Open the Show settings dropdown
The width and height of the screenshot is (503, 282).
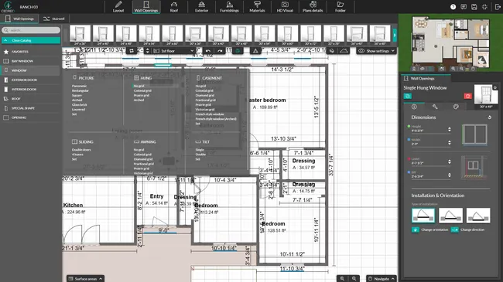click(376, 51)
